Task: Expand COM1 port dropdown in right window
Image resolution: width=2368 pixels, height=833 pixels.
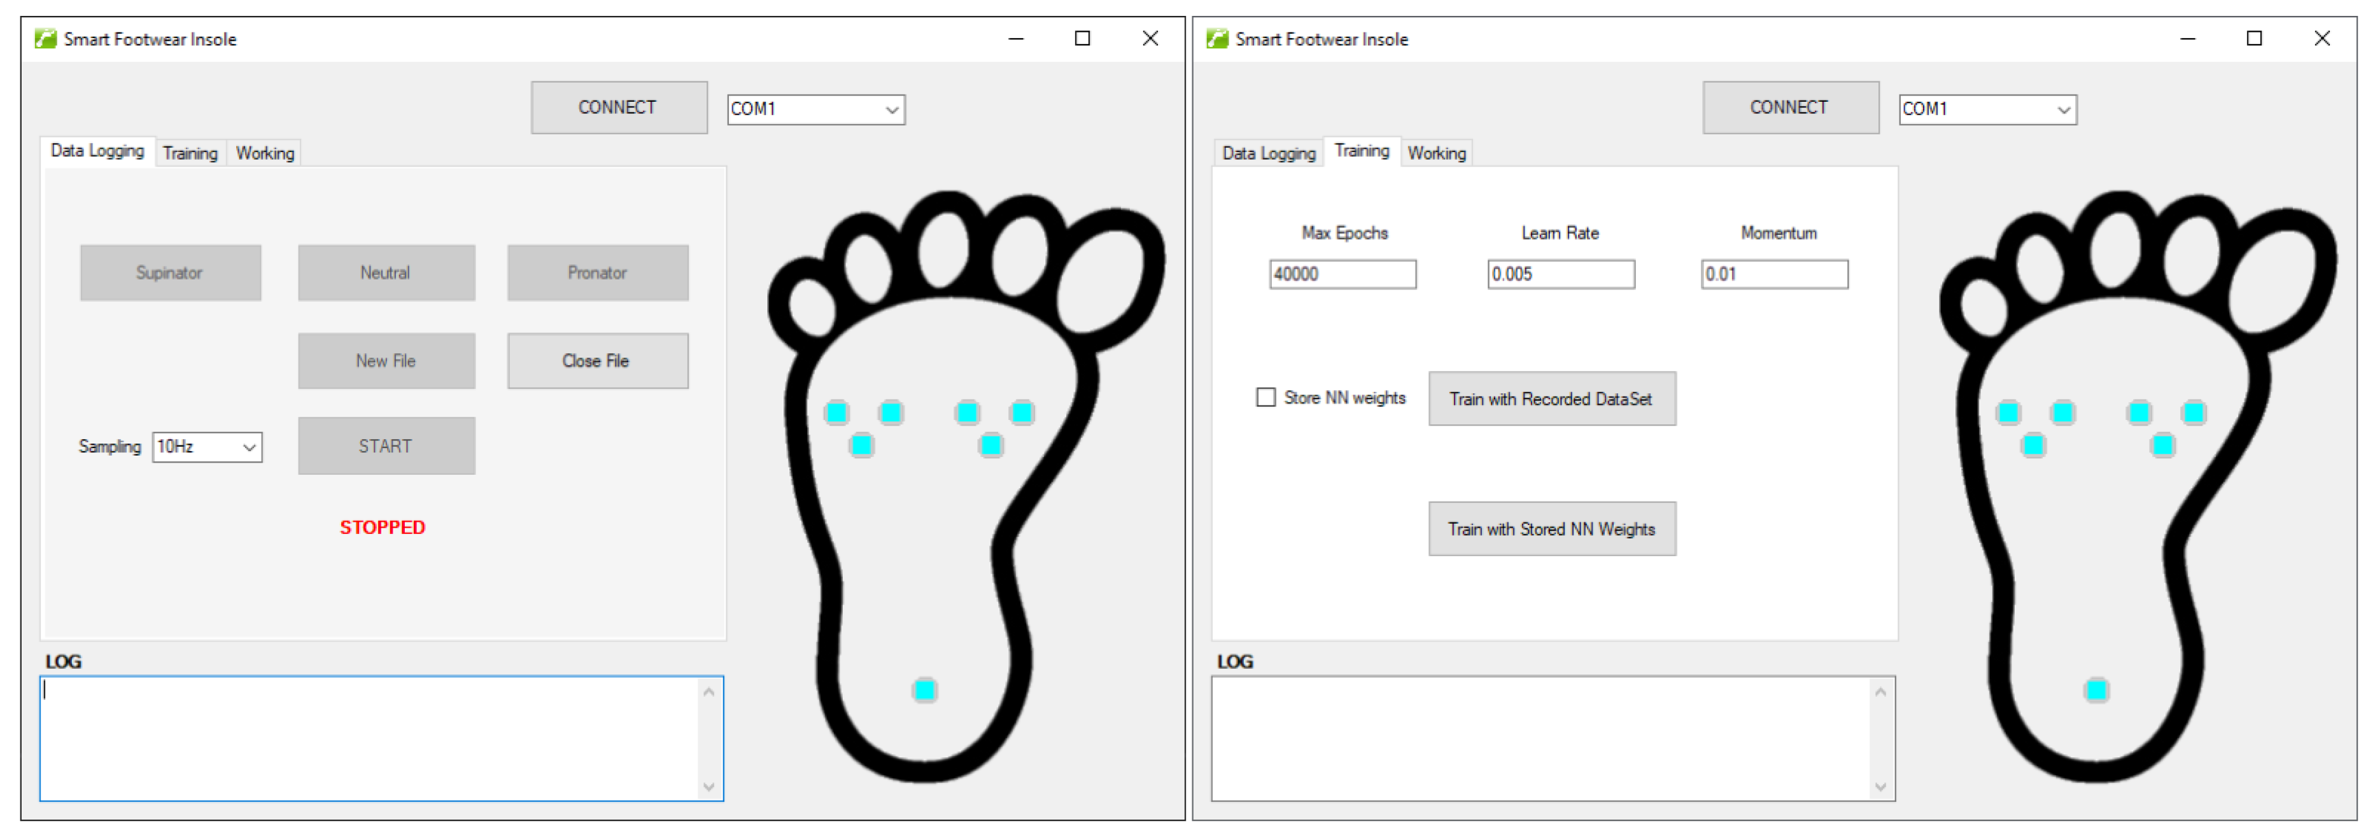Action: click(2063, 109)
